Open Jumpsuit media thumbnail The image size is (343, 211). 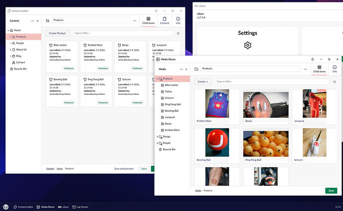click(x=315, y=107)
